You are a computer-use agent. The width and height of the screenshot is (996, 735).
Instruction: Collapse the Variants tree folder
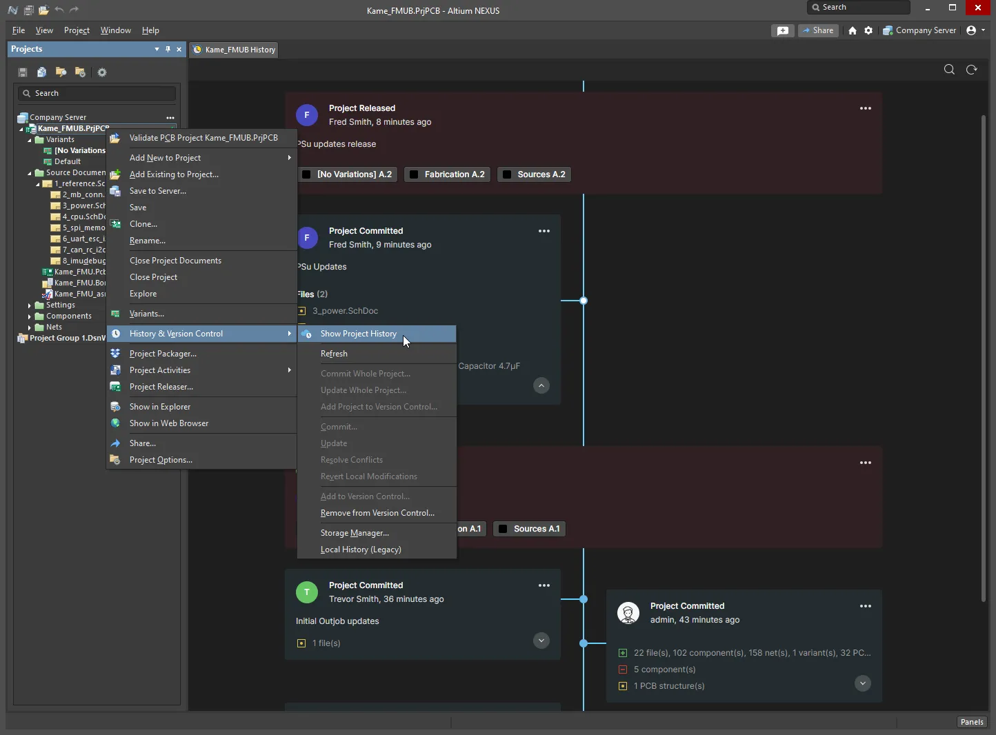[30, 140]
